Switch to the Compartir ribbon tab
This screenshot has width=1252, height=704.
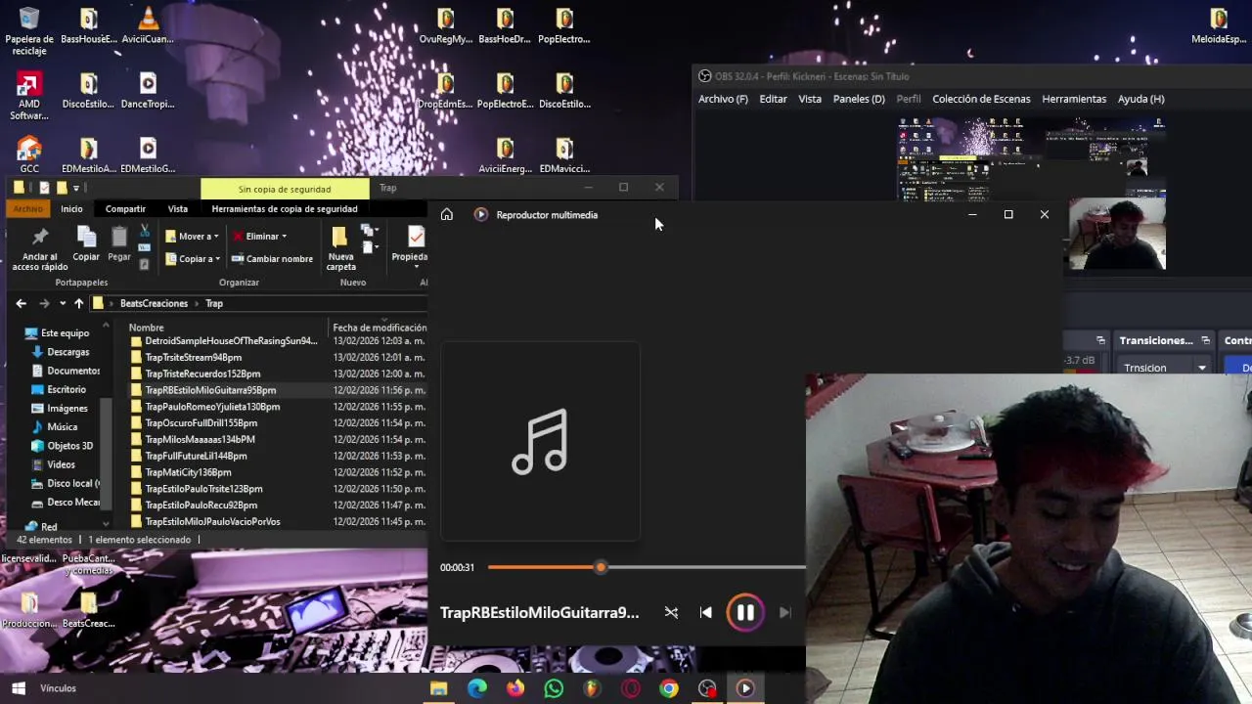(x=125, y=208)
